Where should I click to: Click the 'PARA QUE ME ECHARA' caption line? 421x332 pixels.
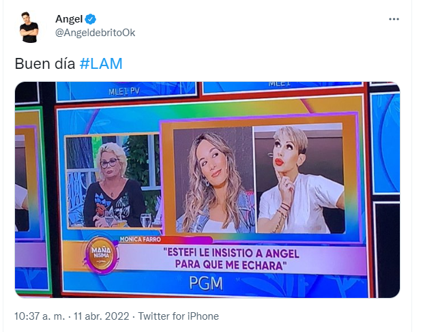tap(231, 265)
